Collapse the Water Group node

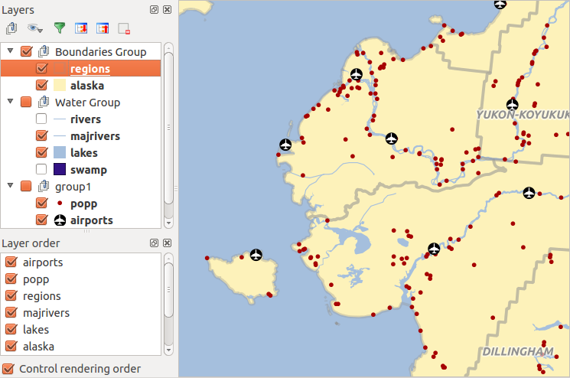[10, 103]
